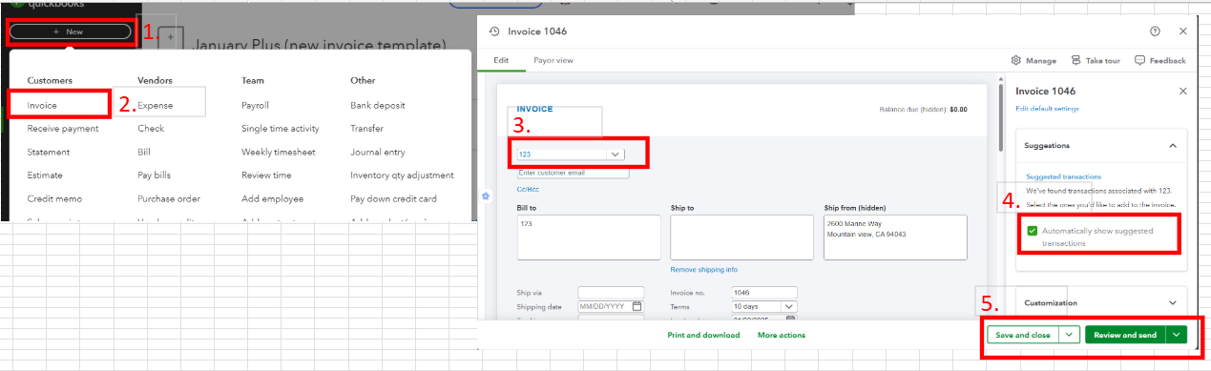Choose Credit memo from the New menu

click(x=54, y=198)
